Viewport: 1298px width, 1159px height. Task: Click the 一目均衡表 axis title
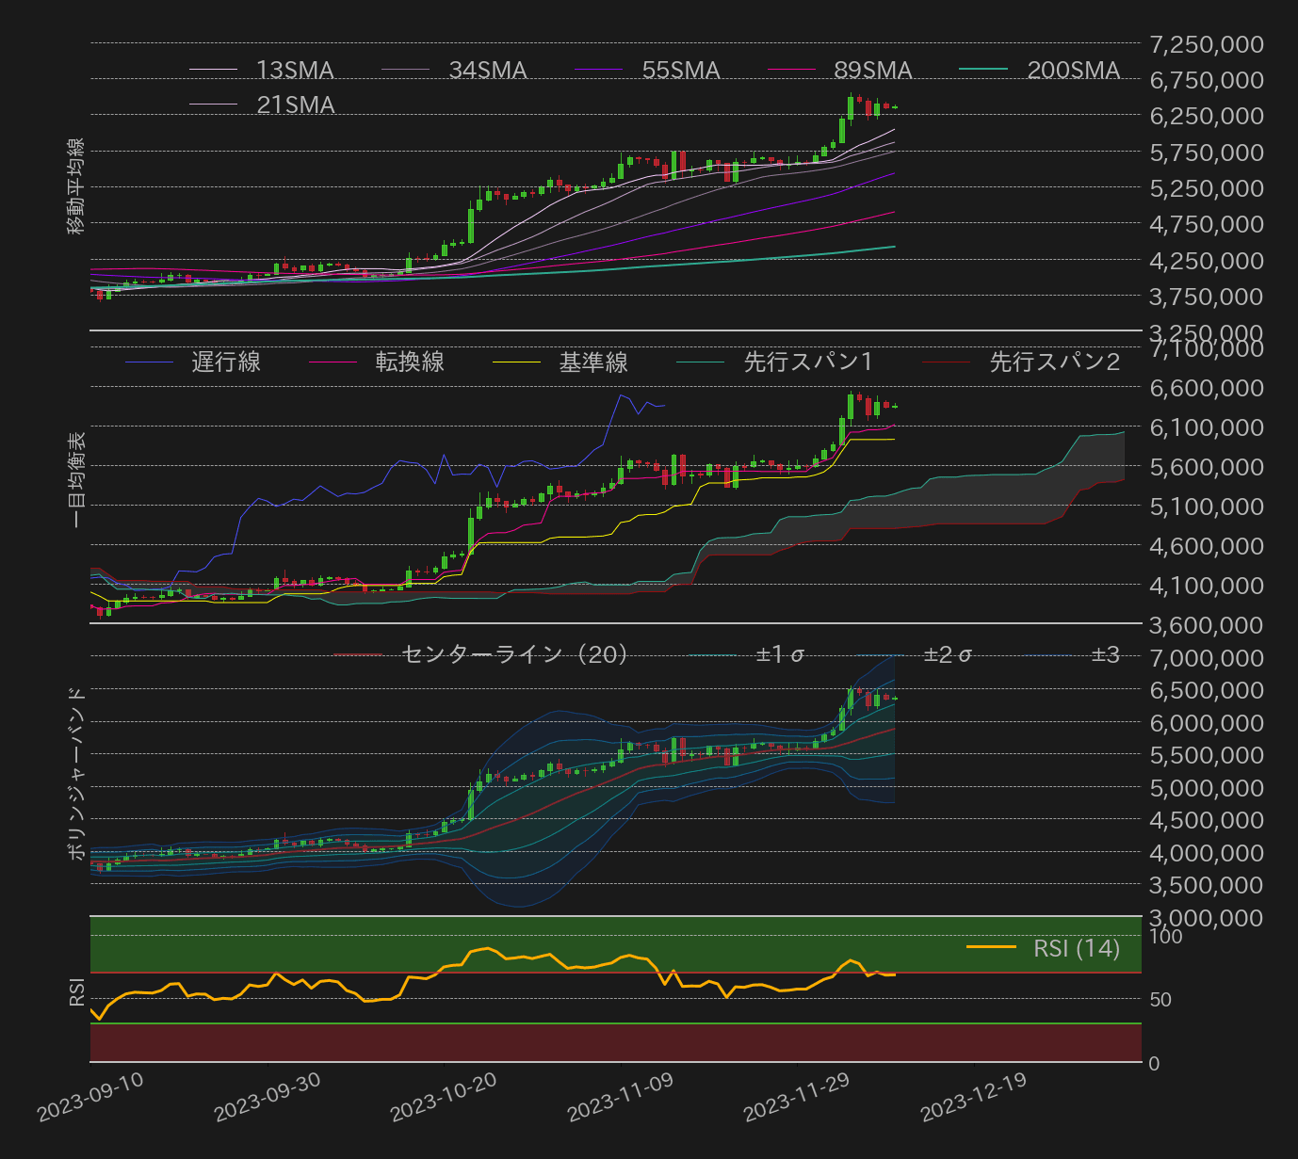coord(76,479)
